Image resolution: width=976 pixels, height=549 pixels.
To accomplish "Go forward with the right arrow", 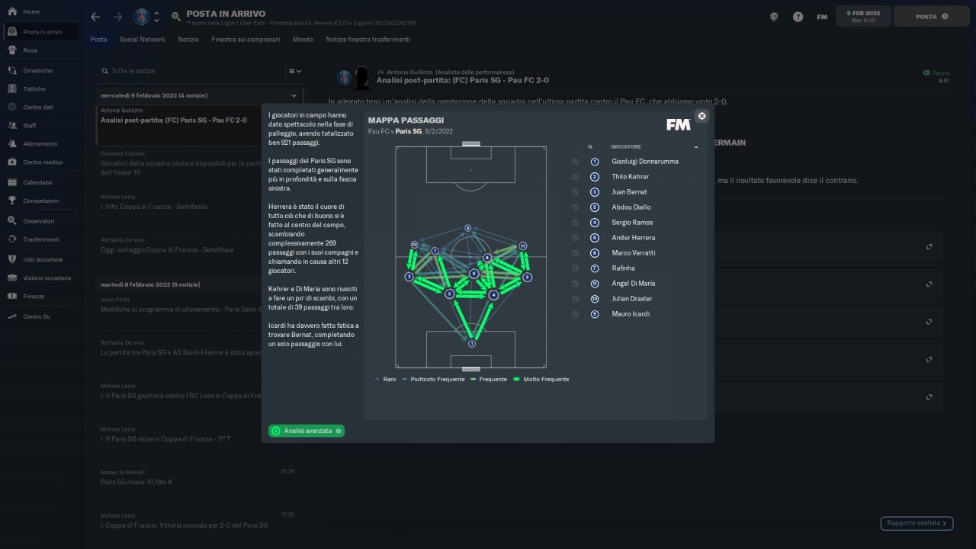I will point(117,17).
